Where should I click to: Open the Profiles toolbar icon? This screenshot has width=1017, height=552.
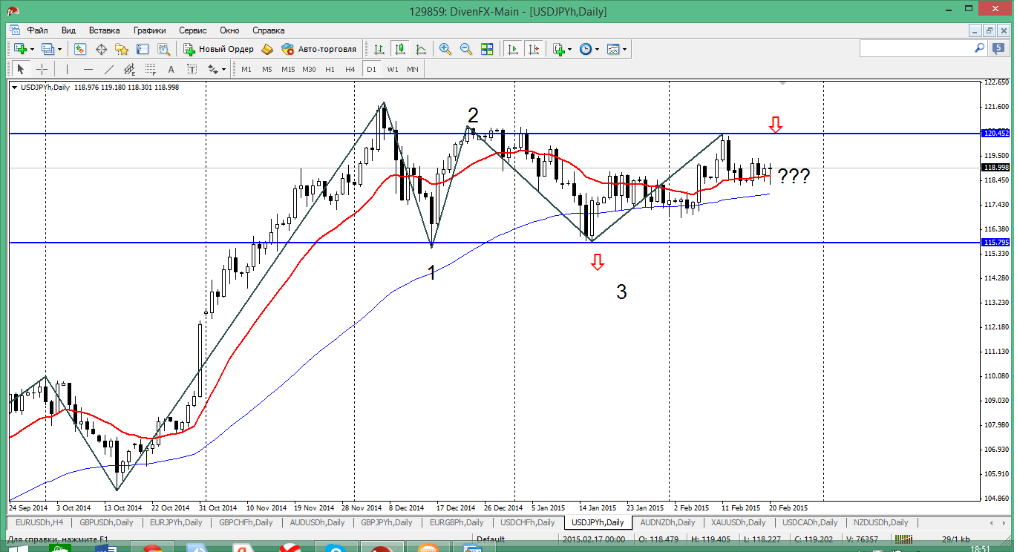[x=48, y=49]
